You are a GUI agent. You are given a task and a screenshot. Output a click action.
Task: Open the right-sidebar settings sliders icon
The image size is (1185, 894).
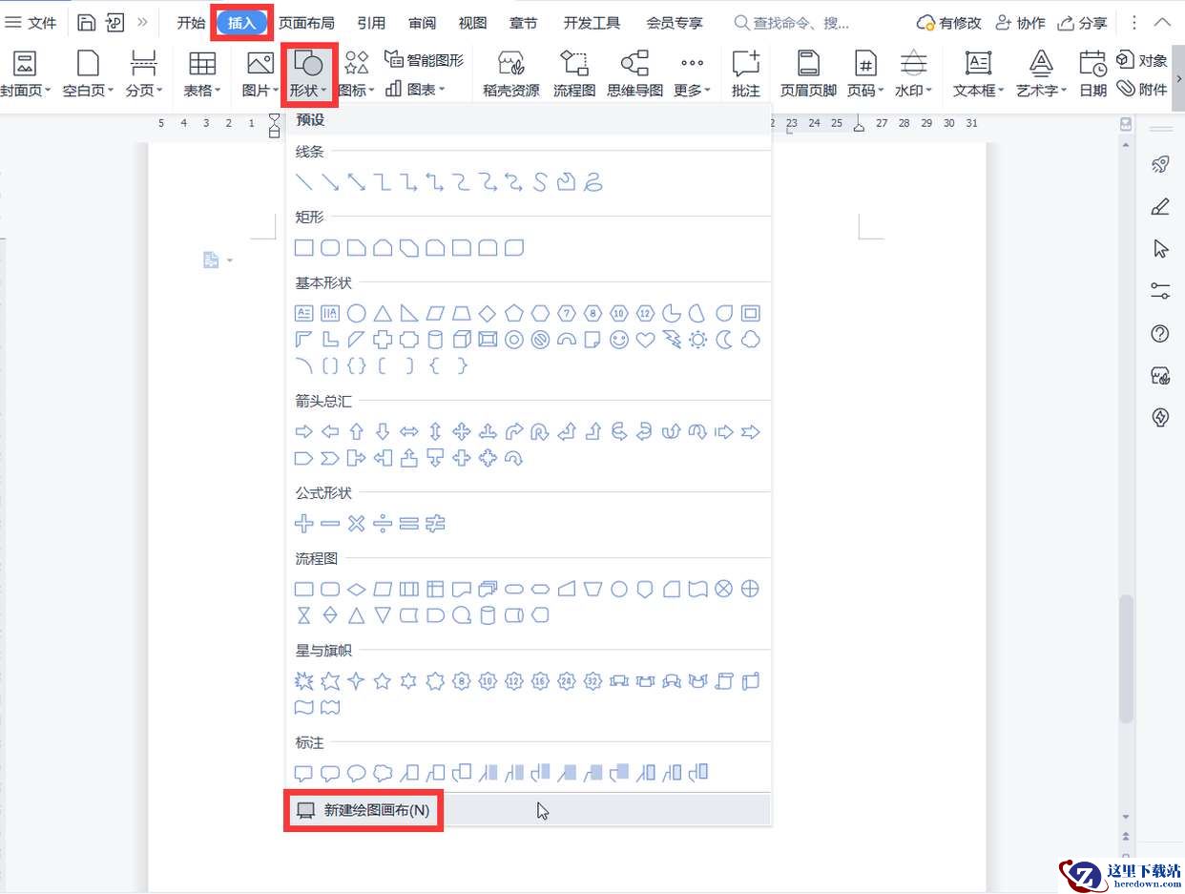(1161, 291)
